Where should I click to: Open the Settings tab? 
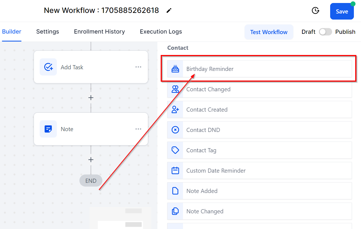click(48, 32)
